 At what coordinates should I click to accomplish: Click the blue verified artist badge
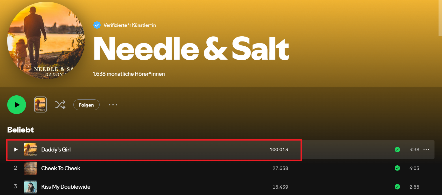tap(97, 25)
